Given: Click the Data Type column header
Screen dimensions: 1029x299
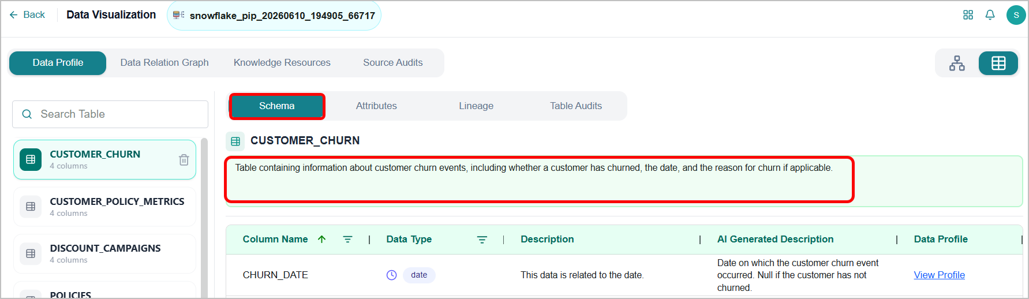Looking at the screenshot, I should pos(409,239).
